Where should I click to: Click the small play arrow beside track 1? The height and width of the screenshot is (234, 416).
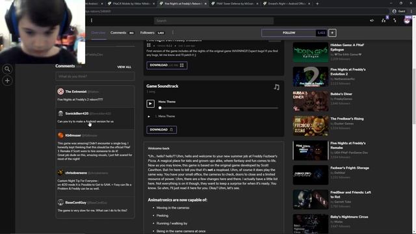tap(149, 116)
